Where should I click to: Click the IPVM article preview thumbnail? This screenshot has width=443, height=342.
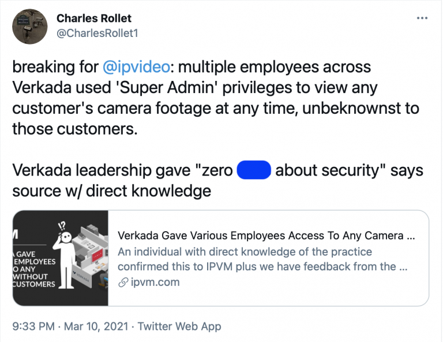(x=61, y=258)
